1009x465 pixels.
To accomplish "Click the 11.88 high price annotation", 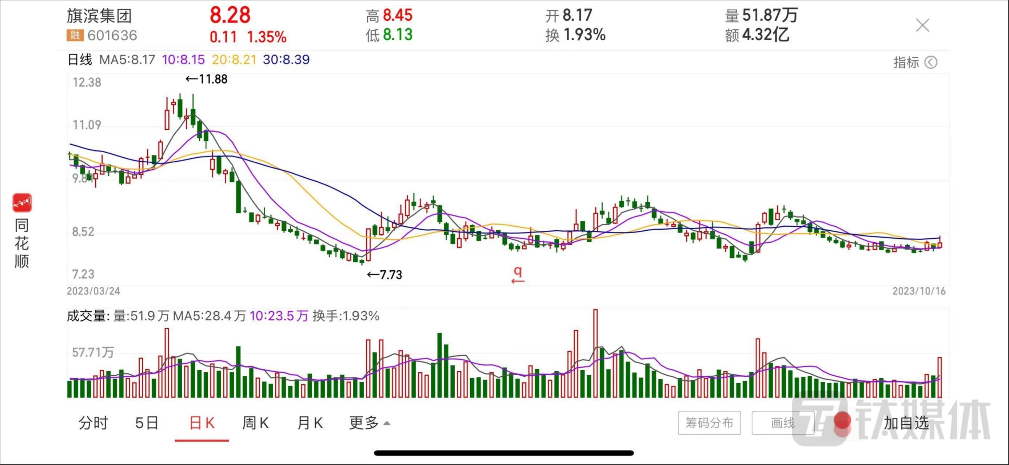I will click(207, 80).
